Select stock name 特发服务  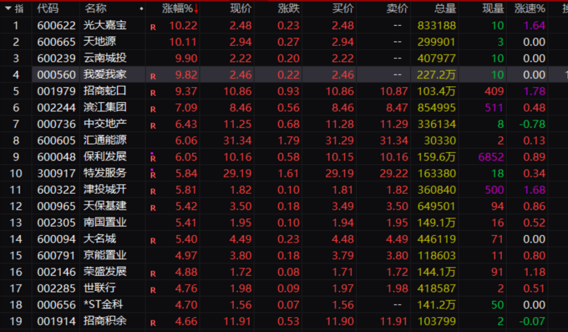[x=105, y=173]
